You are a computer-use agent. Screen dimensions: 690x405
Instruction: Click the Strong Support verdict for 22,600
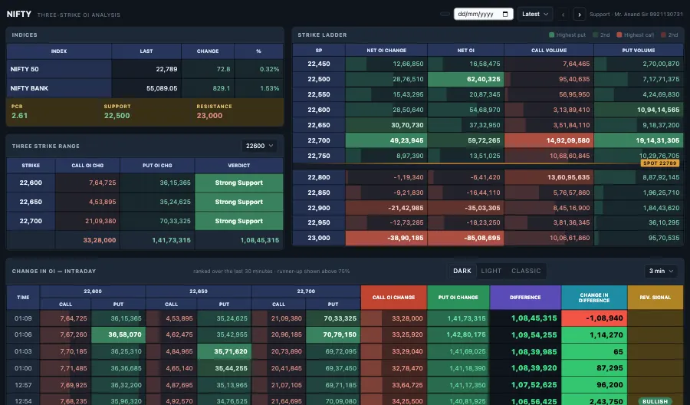(x=239, y=183)
